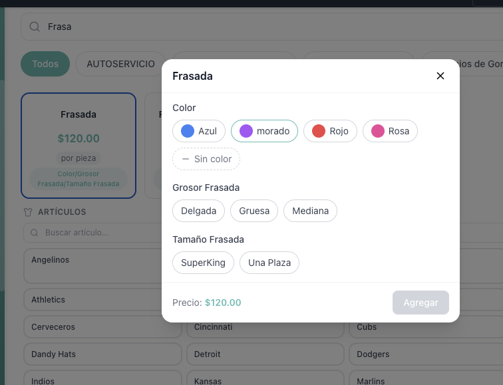503x385 pixels.
Task: Switch to the AUTOSERVICIO category tab
Action: click(x=120, y=64)
